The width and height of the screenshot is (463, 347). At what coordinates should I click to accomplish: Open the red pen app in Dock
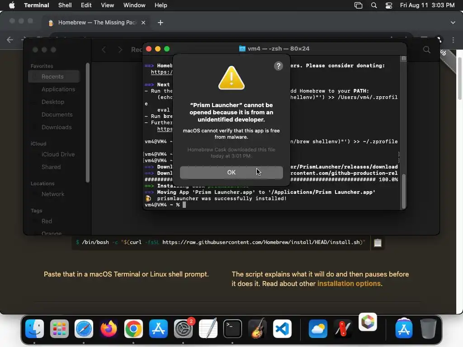[x=343, y=329]
